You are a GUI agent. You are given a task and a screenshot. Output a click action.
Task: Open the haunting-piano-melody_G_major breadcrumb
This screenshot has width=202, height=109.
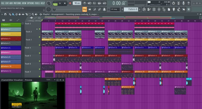click(81, 14)
